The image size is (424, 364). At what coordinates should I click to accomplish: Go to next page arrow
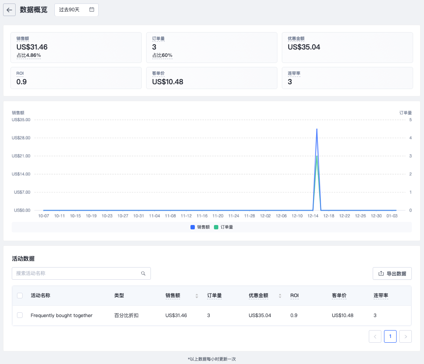pos(405,336)
